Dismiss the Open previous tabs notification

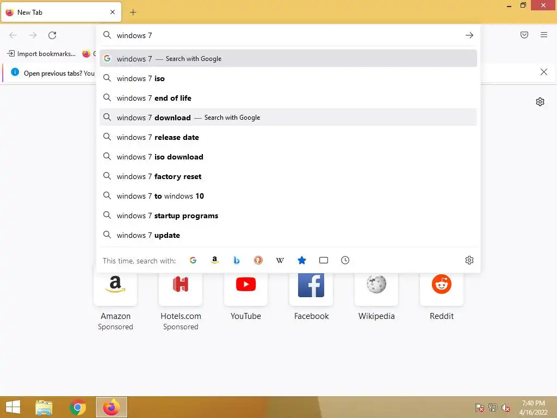point(543,72)
